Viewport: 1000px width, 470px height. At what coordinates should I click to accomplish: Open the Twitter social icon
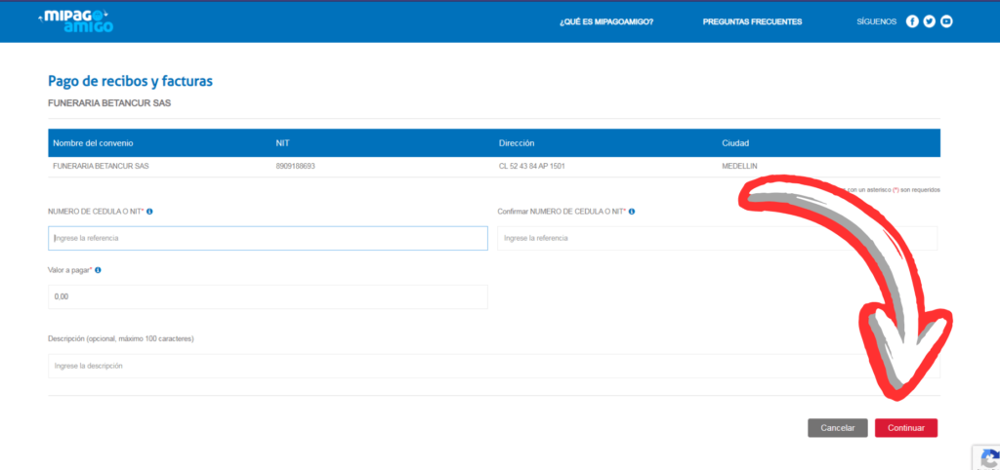point(930,21)
